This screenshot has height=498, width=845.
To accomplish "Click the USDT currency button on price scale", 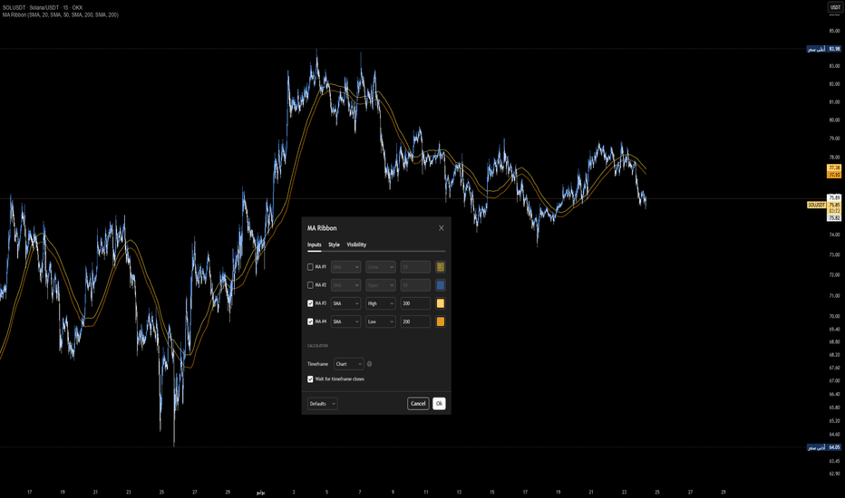I will coord(835,7).
